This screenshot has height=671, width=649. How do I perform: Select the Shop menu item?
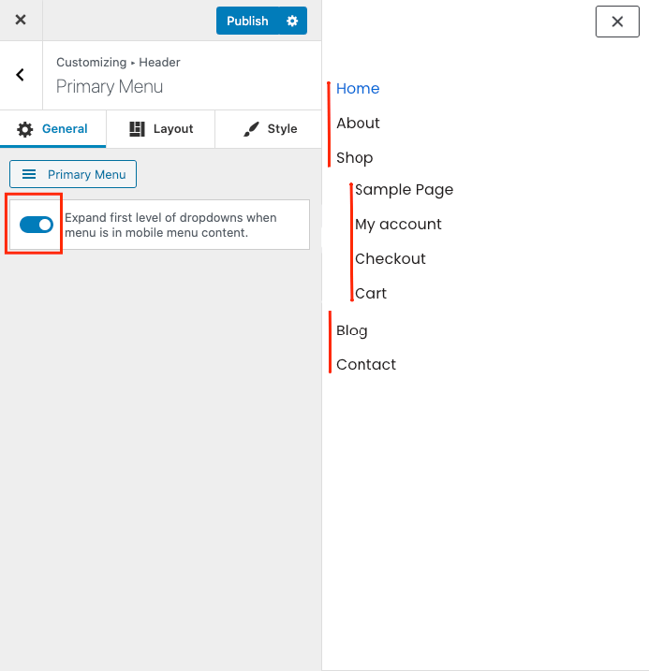coord(355,158)
